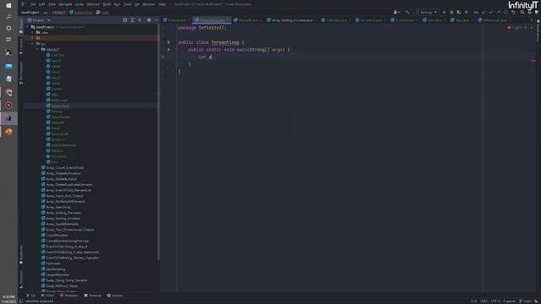
Task: Open the Mail app on the taskbar
Action: point(8,66)
